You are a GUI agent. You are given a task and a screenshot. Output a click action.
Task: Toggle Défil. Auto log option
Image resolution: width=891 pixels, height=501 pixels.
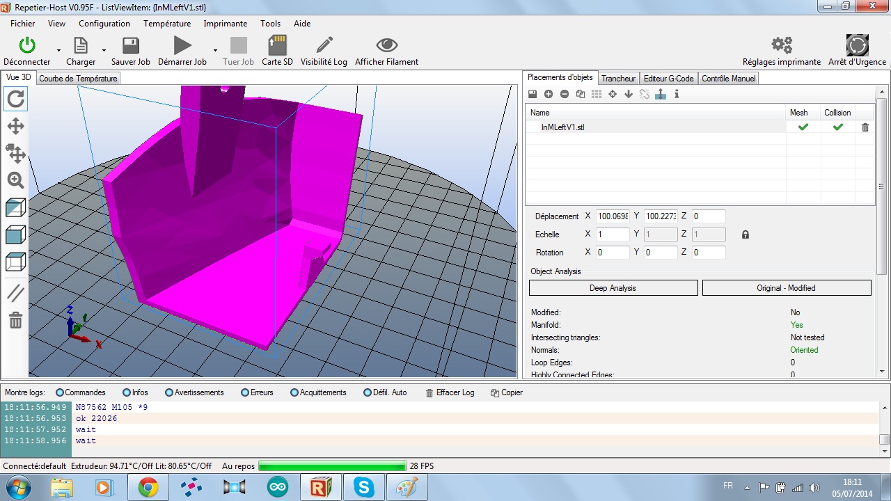pos(385,392)
